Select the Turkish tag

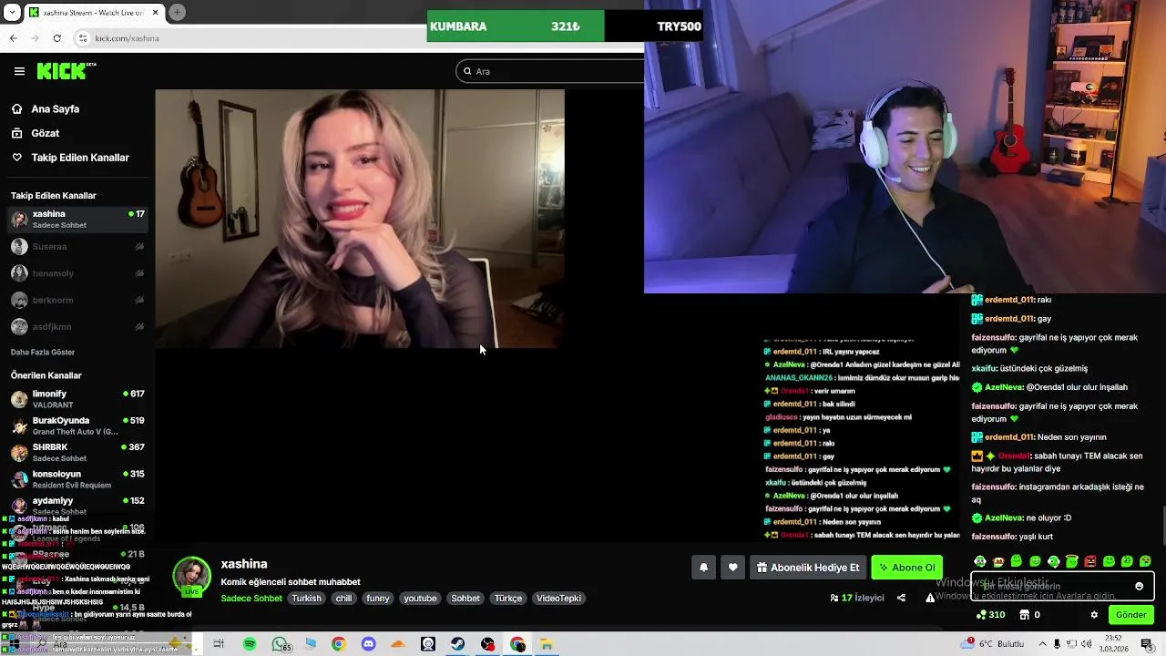click(x=307, y=599)
